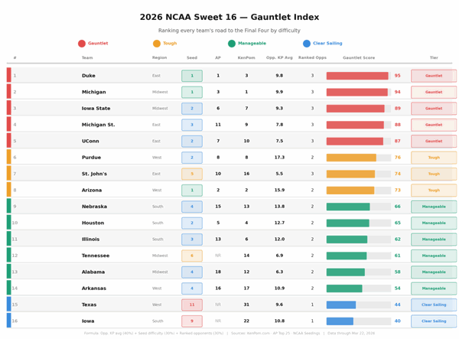Click the UConn team name

91,141
